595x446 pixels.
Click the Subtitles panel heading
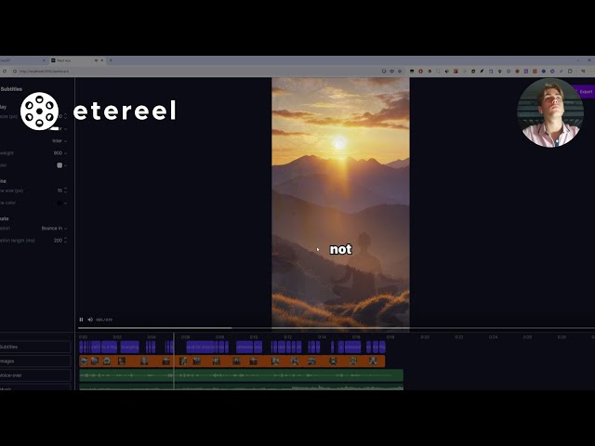[x=11, y=89]
